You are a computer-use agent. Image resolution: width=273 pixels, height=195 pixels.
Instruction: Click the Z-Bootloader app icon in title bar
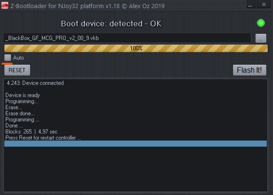[x=5, y=5]
